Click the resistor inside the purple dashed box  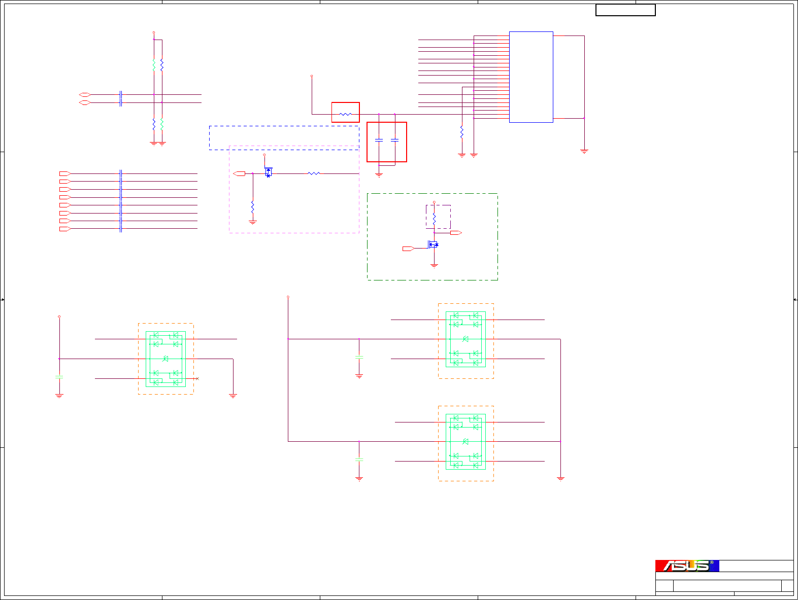[434, 219]
